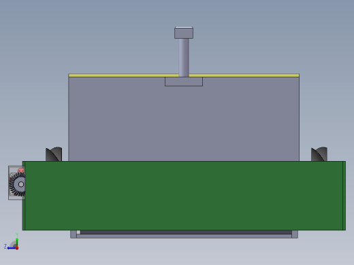The image size is (354, 265).
Task: Click the left black curved fin
Action: [x=54, y=154]
